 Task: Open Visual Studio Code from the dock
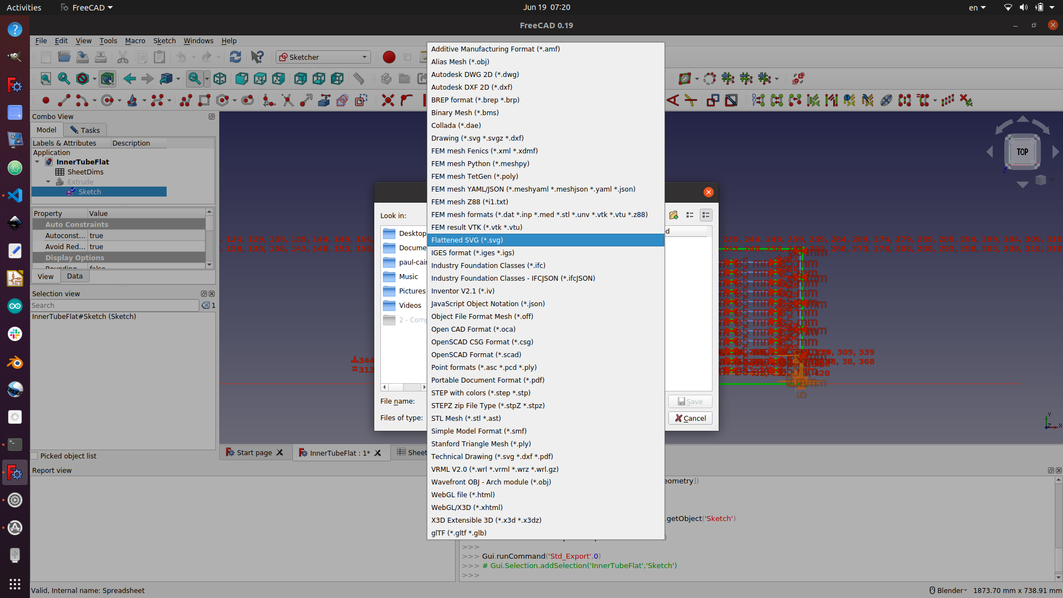[15, 195]
